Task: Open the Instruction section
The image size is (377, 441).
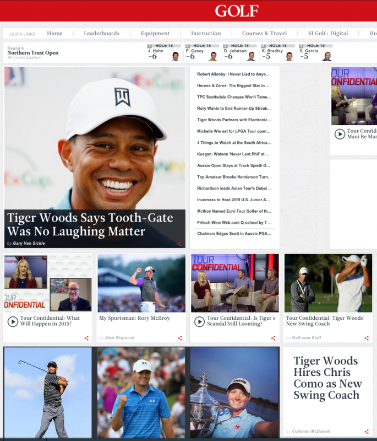Action: pyautogui.click(x=206, y=33)
